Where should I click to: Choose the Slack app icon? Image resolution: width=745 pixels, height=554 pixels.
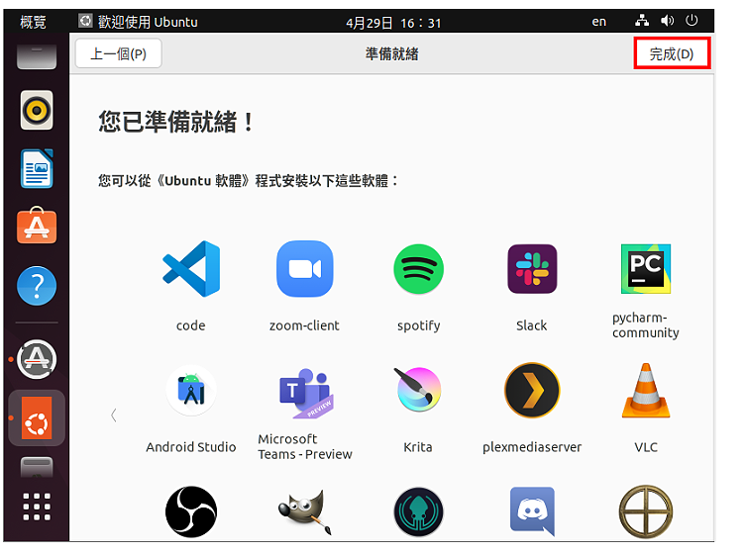pos(532,269)
